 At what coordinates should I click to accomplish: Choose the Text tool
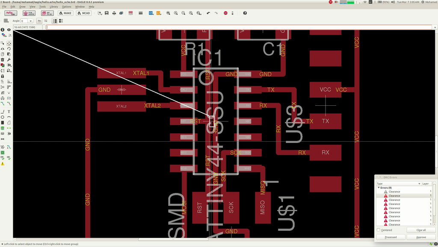click(9, 111)
